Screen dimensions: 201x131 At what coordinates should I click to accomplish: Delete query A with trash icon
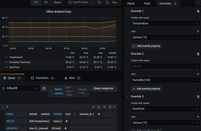coord(110,107)
